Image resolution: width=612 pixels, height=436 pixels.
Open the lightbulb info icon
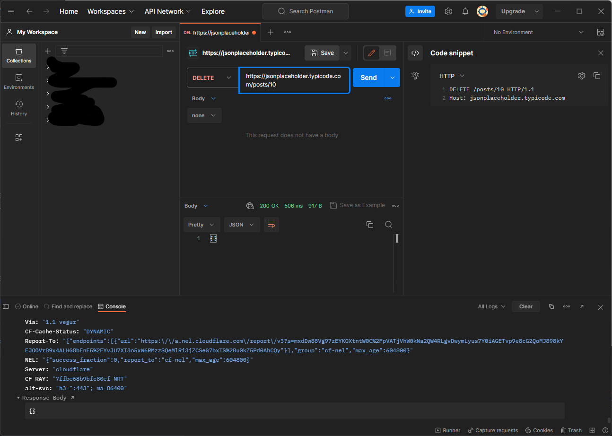point(415,75)
